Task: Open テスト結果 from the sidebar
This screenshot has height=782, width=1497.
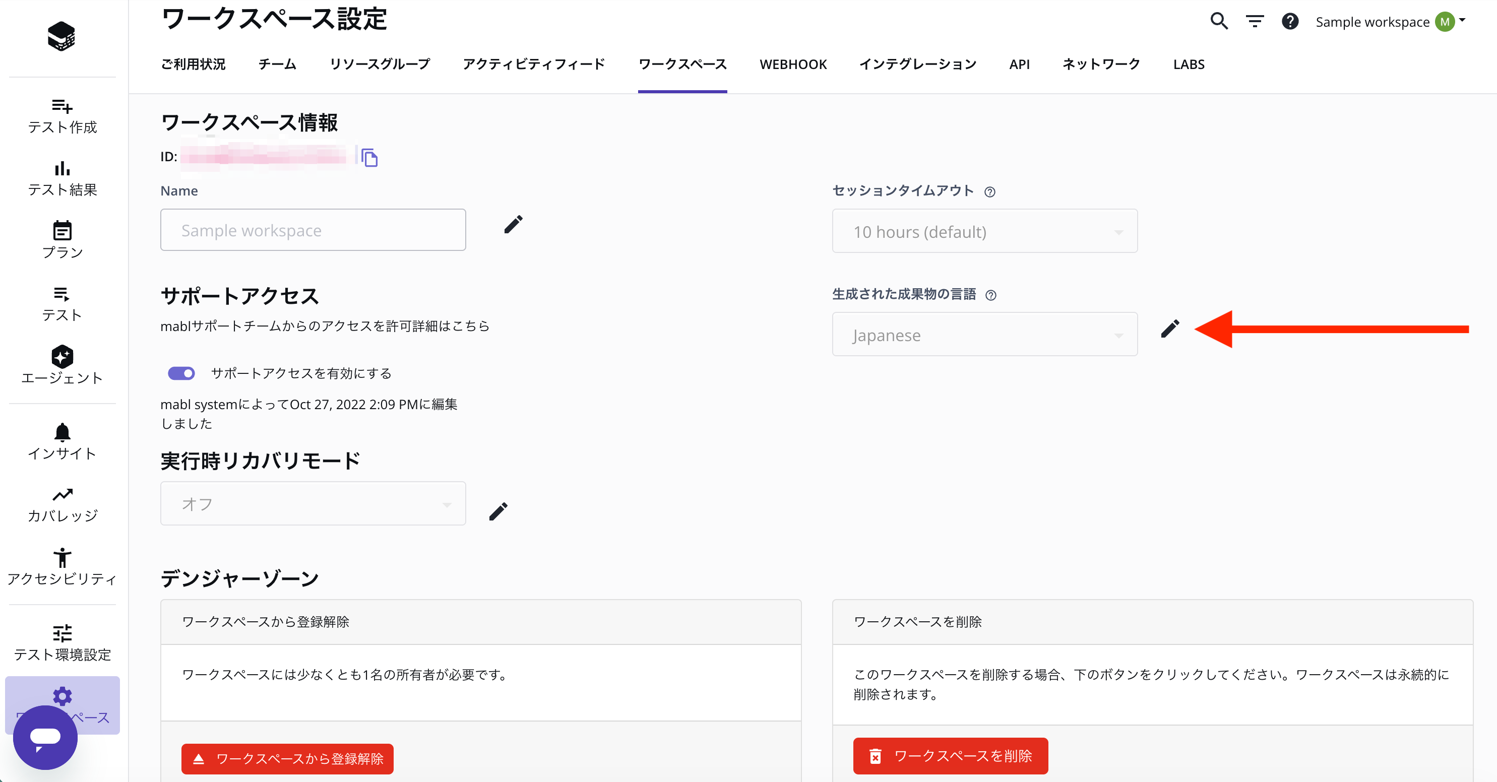Action: coord(62,177)
